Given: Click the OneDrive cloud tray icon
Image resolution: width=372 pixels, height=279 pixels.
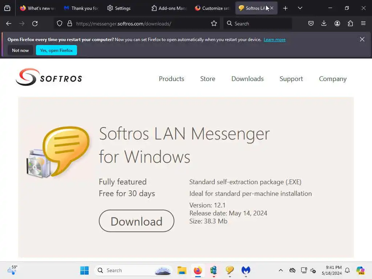Looking at the screenshot, I should (x=292, y=270).
